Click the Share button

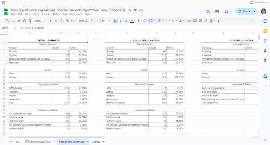pos(244,11)
